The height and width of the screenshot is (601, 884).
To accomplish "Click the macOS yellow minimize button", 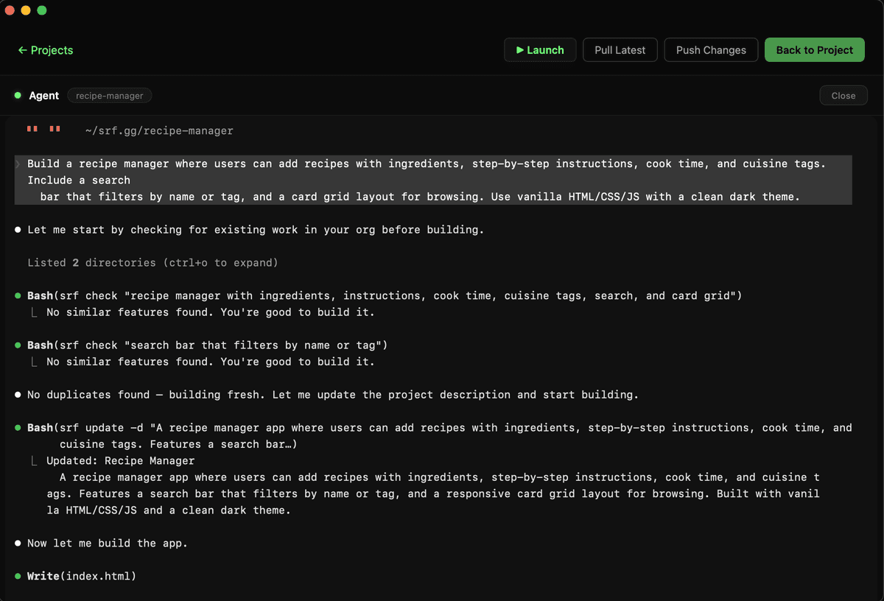I will tap(26, 10).
